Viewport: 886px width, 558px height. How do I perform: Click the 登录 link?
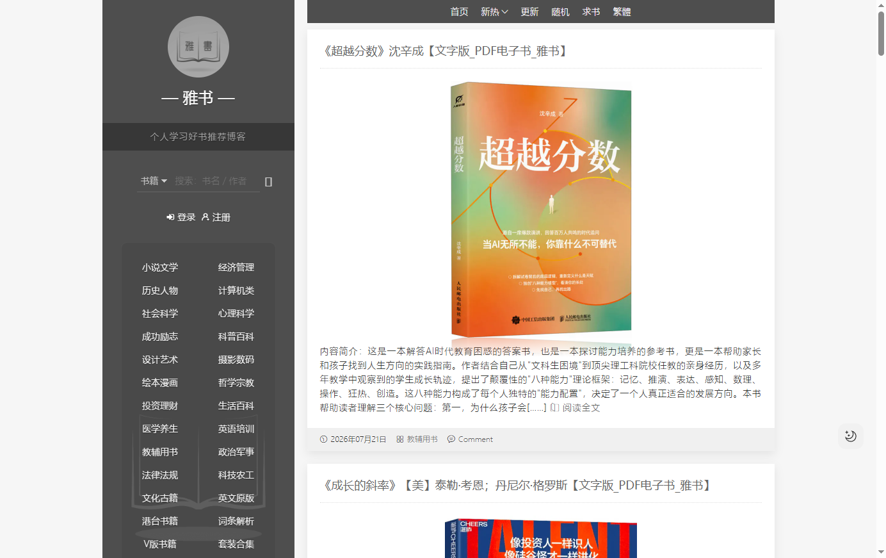pos(186,217)
